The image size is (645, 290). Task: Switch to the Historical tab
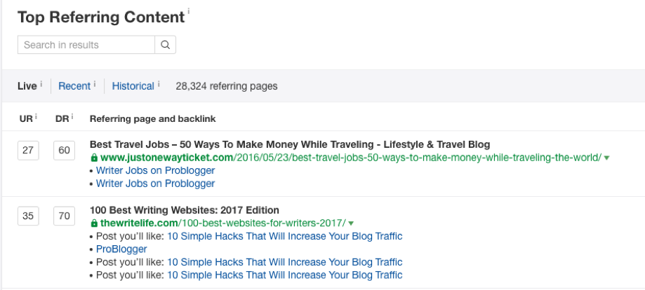[133, 86]
